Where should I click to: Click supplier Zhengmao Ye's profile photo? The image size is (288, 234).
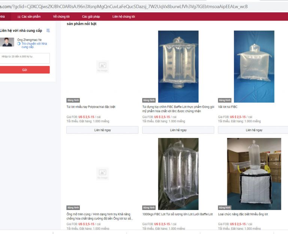coord(7,42)
